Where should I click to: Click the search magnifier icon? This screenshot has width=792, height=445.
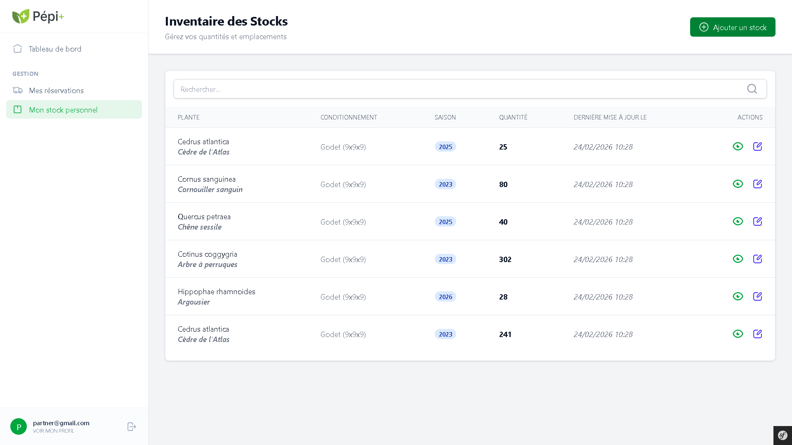[x=752, y=89]
